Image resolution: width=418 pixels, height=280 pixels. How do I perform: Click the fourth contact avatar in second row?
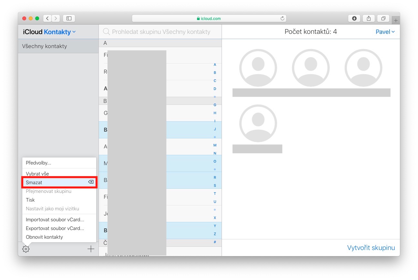[x=258, y=123]
